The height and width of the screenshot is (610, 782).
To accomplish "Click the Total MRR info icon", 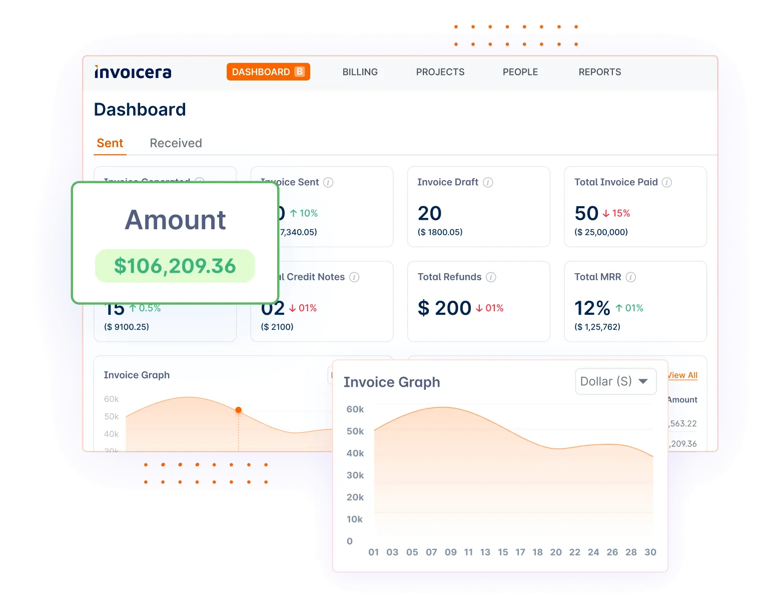I will (631, 277).
